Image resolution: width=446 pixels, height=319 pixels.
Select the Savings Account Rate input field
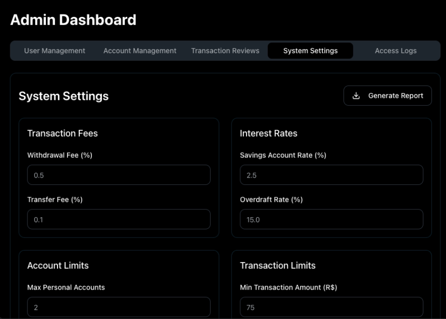point(331,175)
